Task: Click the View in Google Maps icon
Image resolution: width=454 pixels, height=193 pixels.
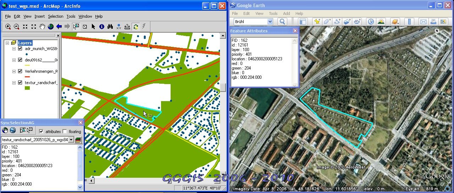Action: (x=443, y=22)
